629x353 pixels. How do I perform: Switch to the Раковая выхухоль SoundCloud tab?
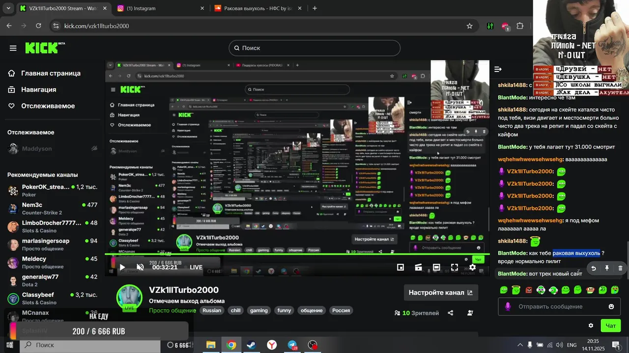click(258, 8)
